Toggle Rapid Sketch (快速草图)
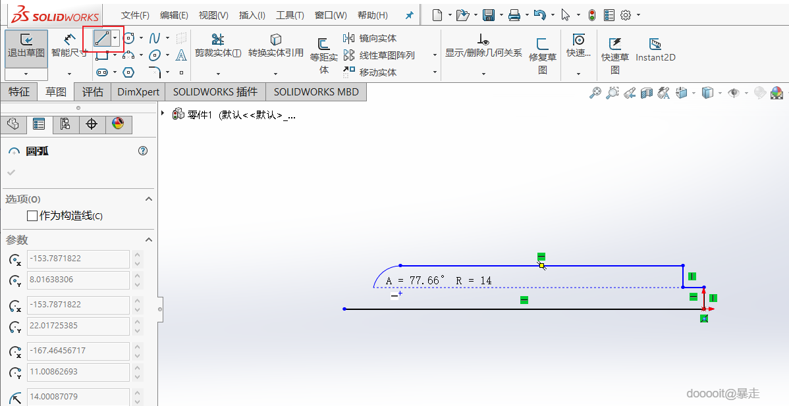The height and width of the screenshot is (406, 789). pos(615,57)
